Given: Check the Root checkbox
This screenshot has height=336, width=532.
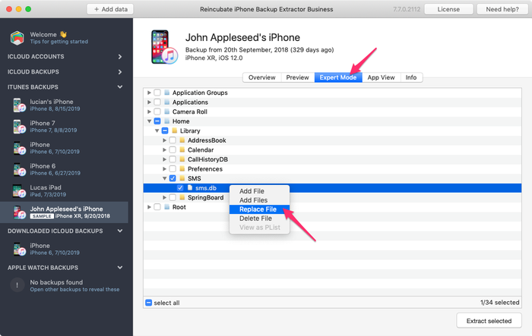Looking at the screenshot, I should click(157, 206).
